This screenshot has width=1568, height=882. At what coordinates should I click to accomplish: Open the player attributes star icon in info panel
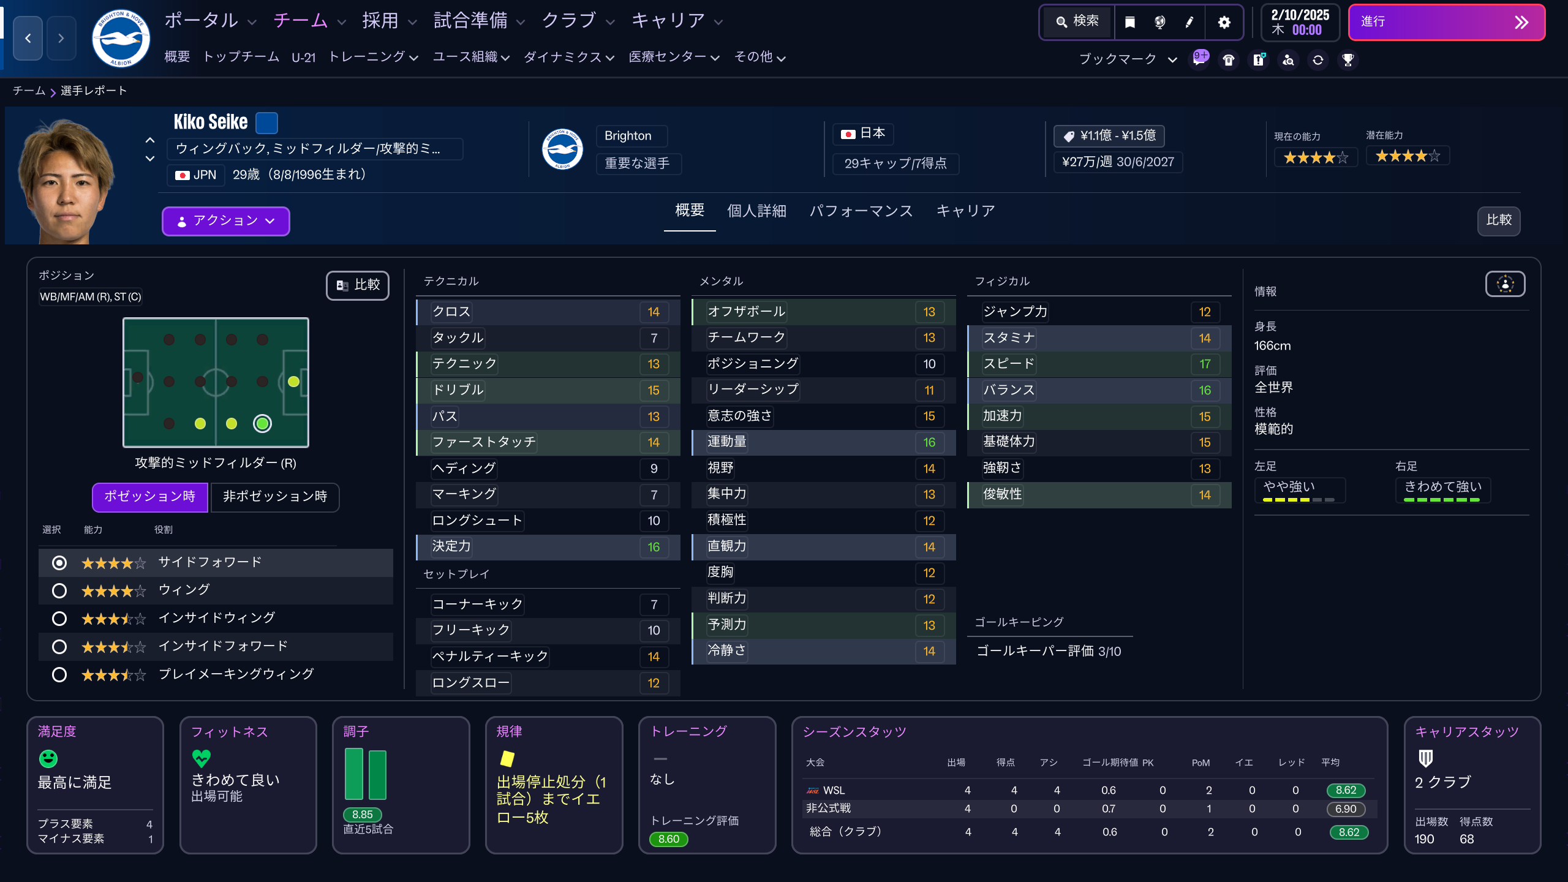(1505, 284)
